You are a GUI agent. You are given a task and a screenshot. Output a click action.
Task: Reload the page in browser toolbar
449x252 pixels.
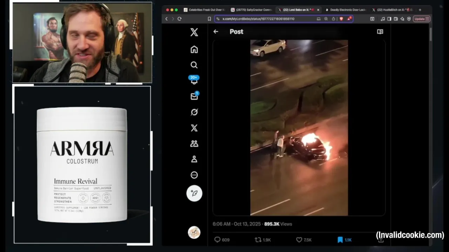[x=179, y=19]
